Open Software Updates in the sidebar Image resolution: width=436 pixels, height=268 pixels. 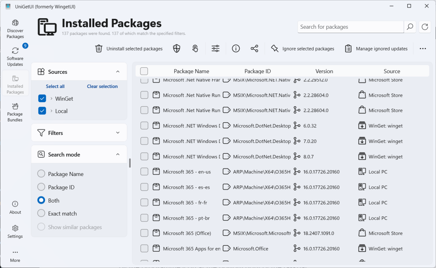(15, 57)
